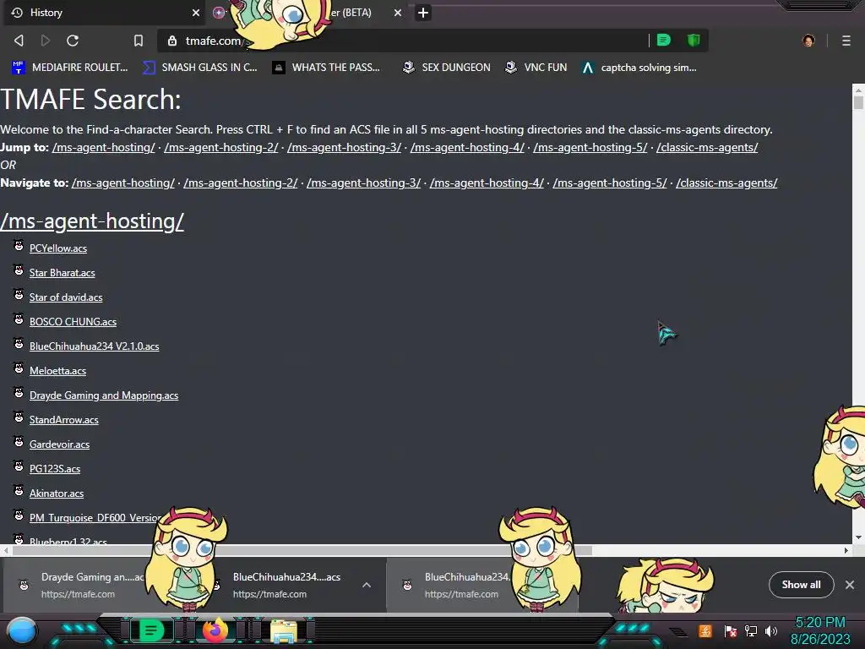Download Star of david.acs
This screenshot has width=865, height=649.
pos(66,297)
